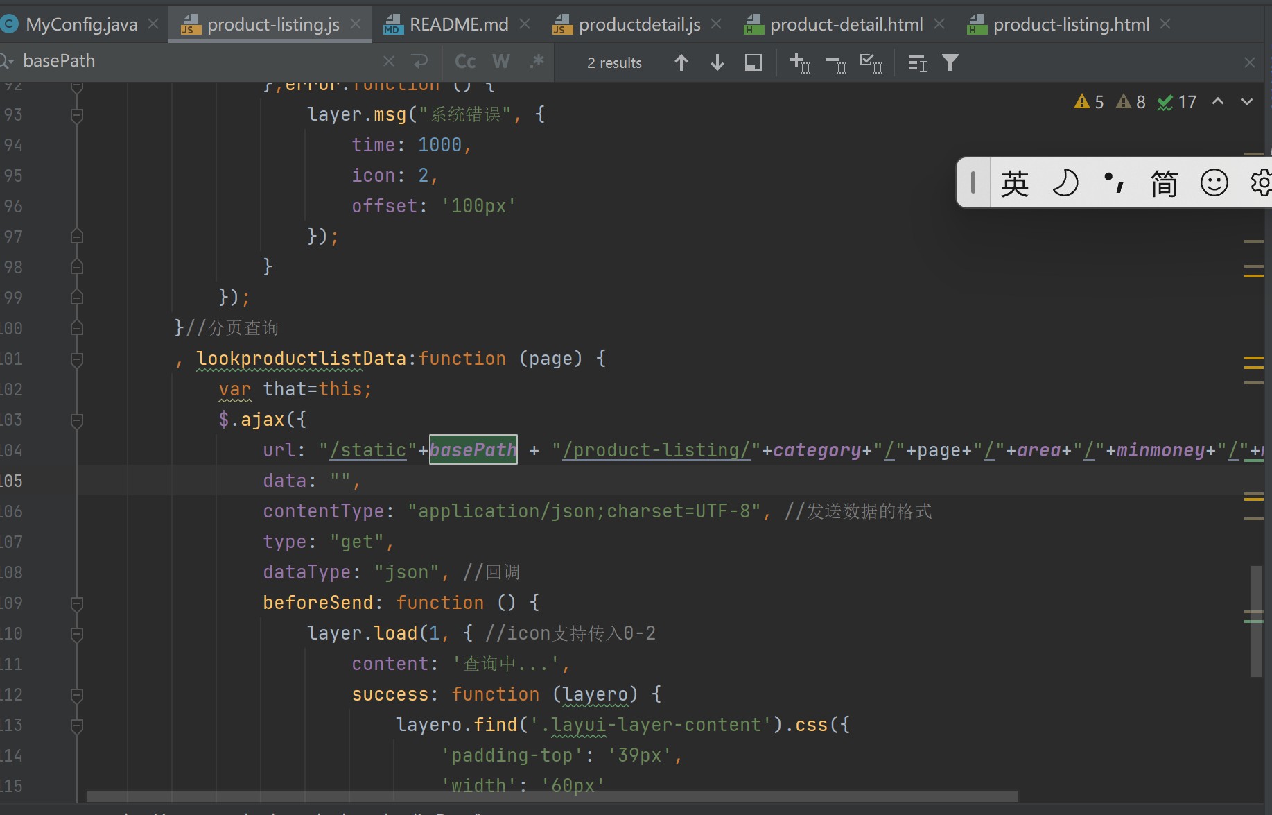Viewport: 1272px width, 815px height.
Task: Go to previous search occurrence
Action: (681, 62)
